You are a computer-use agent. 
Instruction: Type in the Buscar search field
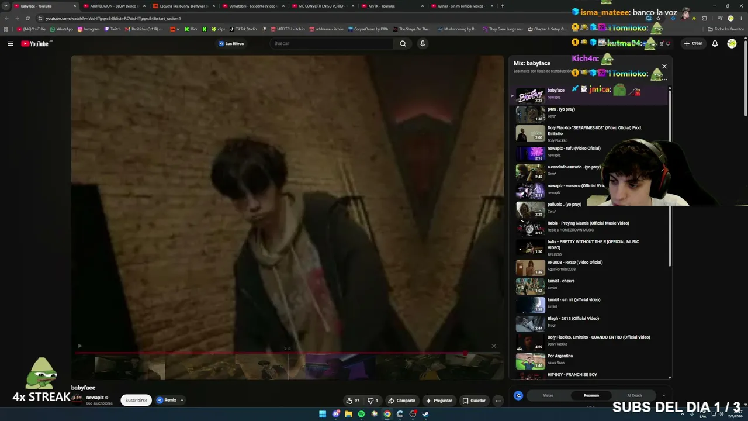tap(332, 43)
